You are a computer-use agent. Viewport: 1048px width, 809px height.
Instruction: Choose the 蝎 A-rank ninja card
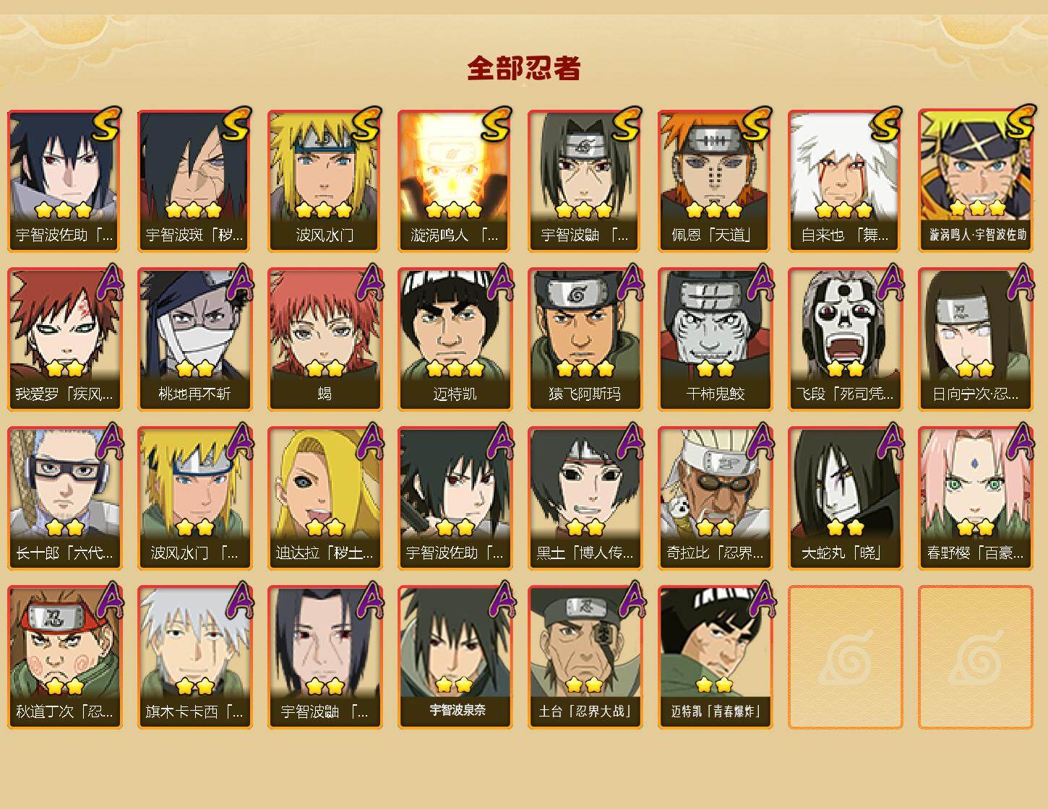[325, 339]
